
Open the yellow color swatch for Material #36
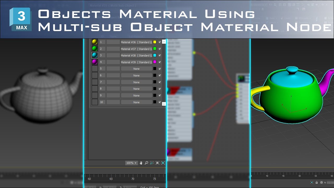155,42
